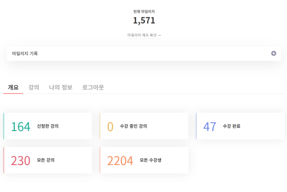287x192 pixels.
Task: Click the blue 47 count number
Action: pos(210,127)
